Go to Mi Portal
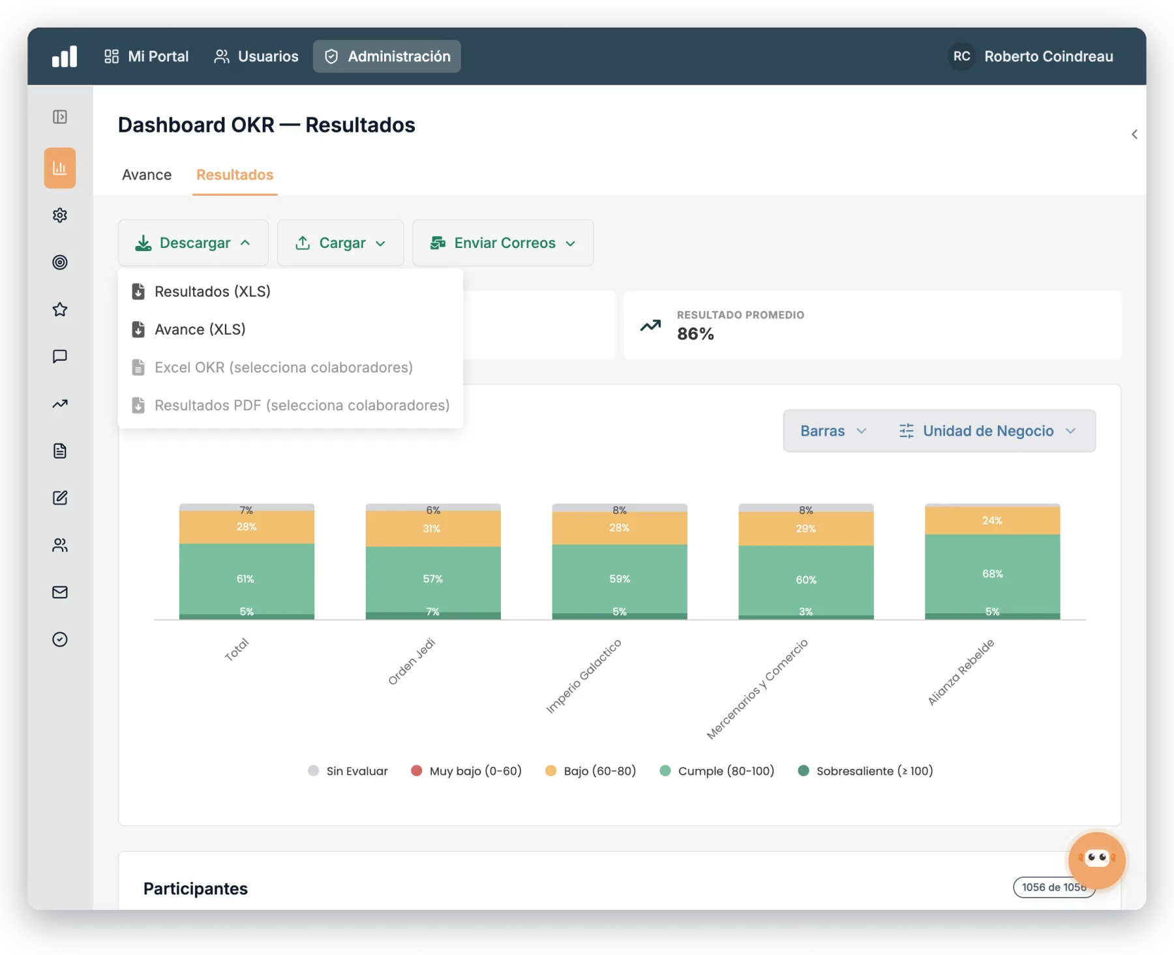This screenshot has height=955, width=1174. pyautogui.click(x=147, y=56)
